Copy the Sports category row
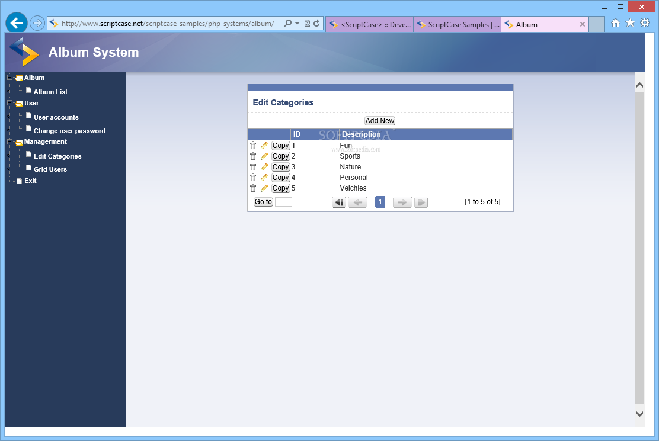The image size is (659, 441). coord(281,156)
